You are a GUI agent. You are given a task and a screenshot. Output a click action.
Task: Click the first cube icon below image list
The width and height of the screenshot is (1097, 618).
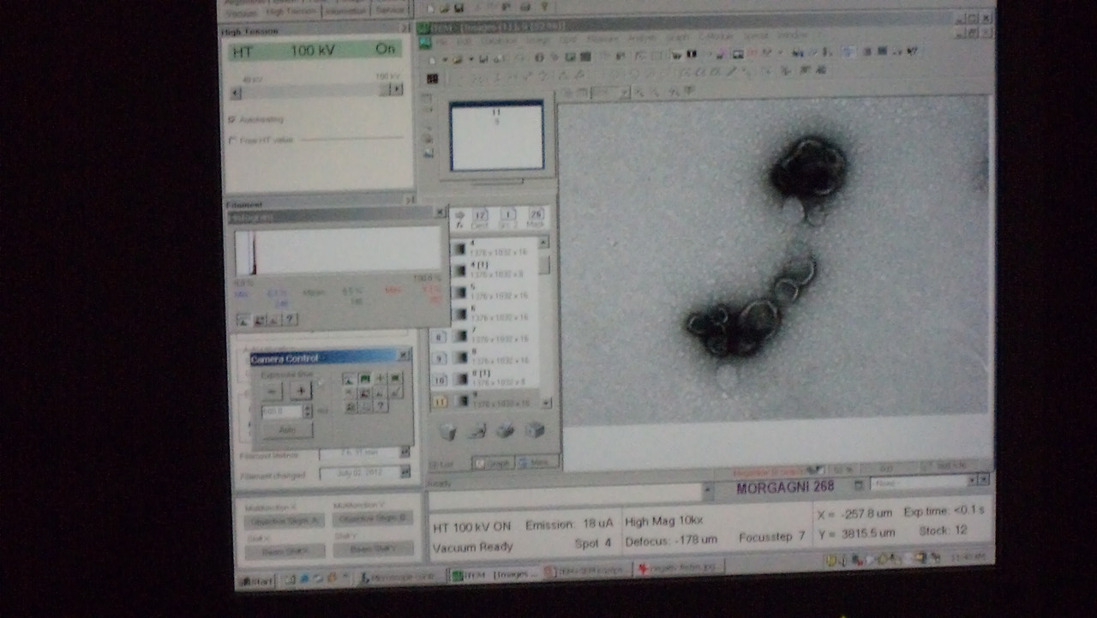(x=447, y=431)
